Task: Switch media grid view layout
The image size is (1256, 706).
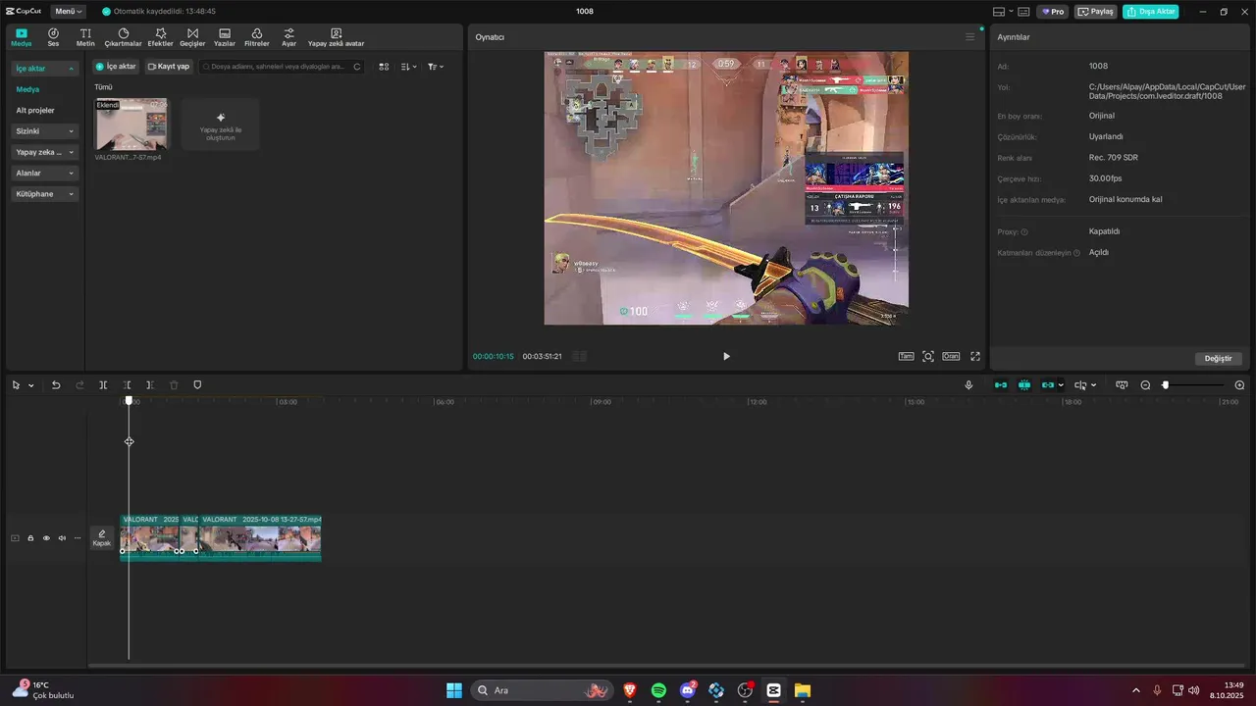Action: pos(384,67)
